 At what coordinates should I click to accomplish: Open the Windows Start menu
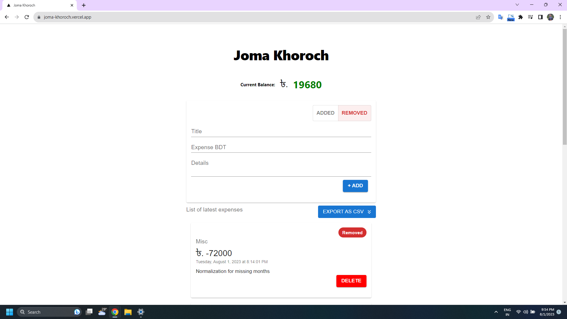point(9,312)
